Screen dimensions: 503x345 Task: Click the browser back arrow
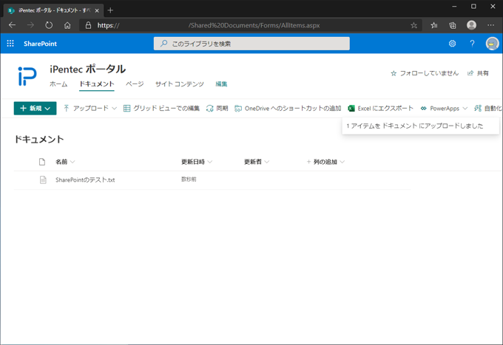(x=12, y=25)
